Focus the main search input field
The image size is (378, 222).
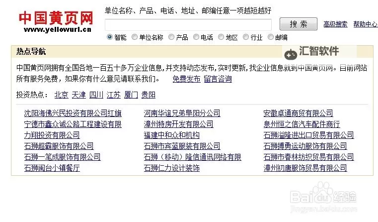pos(188,25)
